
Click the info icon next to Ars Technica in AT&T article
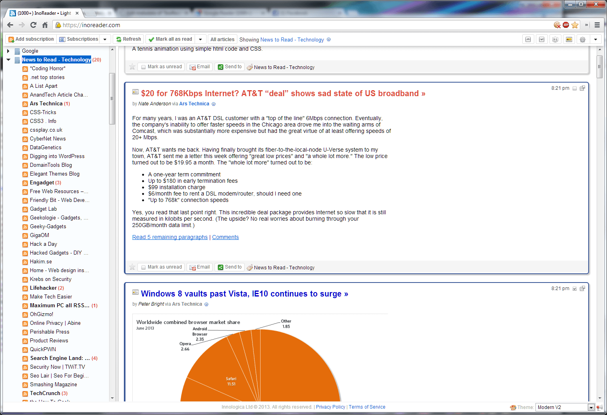[x=213, y=104]
